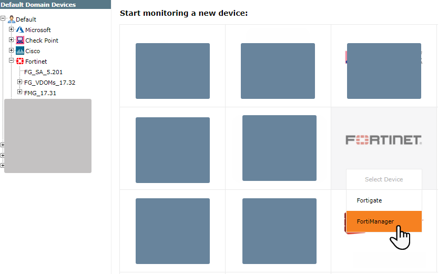Click the red Fortinet tree icon
Viewport: 448px width, 274px height.
20,61
